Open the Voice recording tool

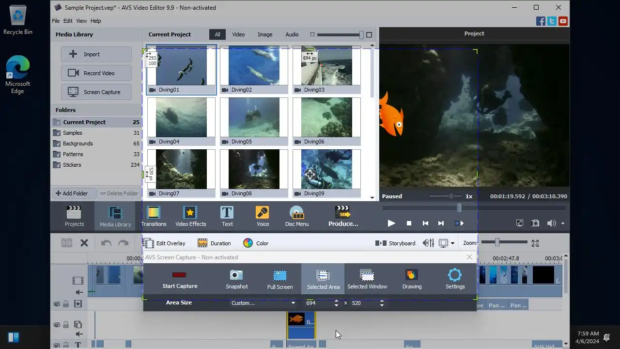coord(263,216)
